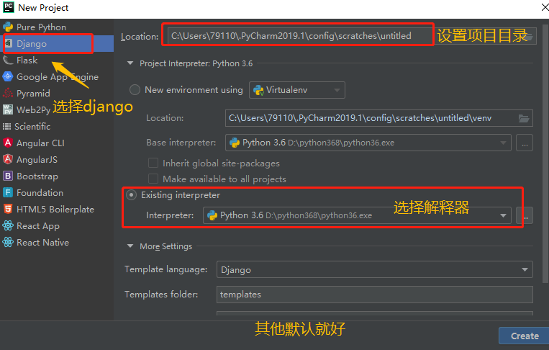549x350 pixels.
Task: Click the Angular CLI icon
Action: [8, 143]
